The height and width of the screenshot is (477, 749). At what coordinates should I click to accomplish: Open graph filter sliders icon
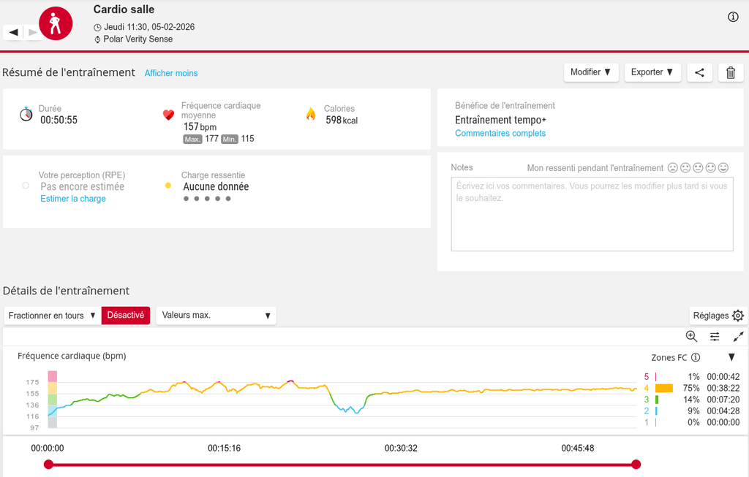pos(715,336)
